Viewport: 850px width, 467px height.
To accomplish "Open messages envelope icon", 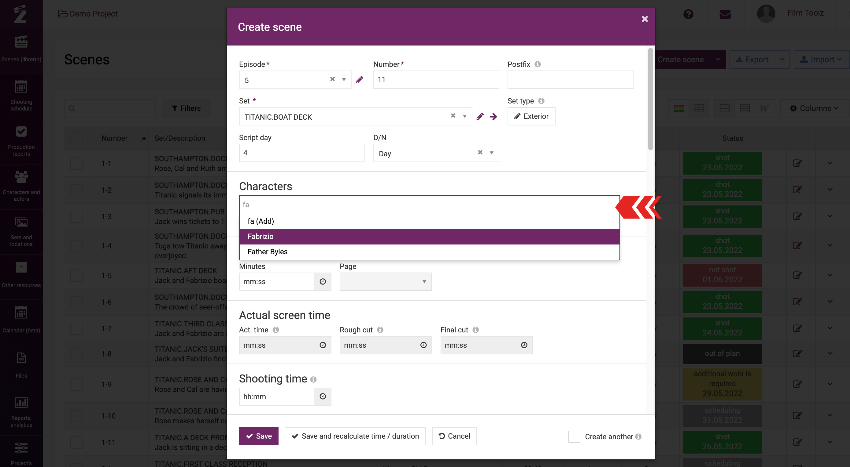I will pos(725,14).
